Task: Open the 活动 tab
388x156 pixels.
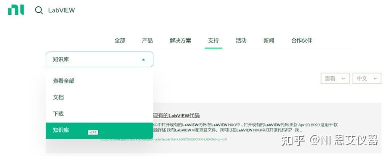Action: [241, 40]
